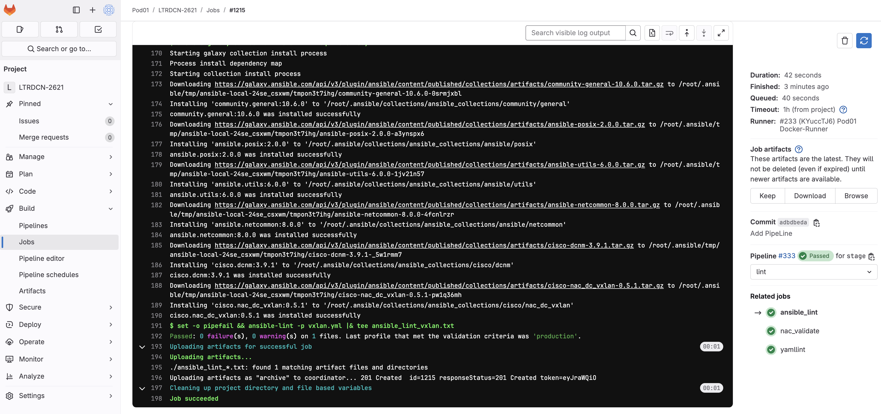The image size is (881, 414).
Task: Open the full screen log view
Action: point(721,33)
